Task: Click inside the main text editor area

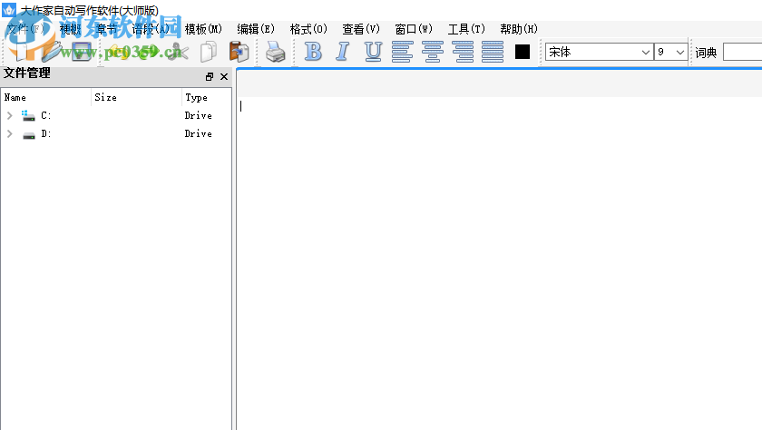Action: pyautogui.click(x=500, y=262)
